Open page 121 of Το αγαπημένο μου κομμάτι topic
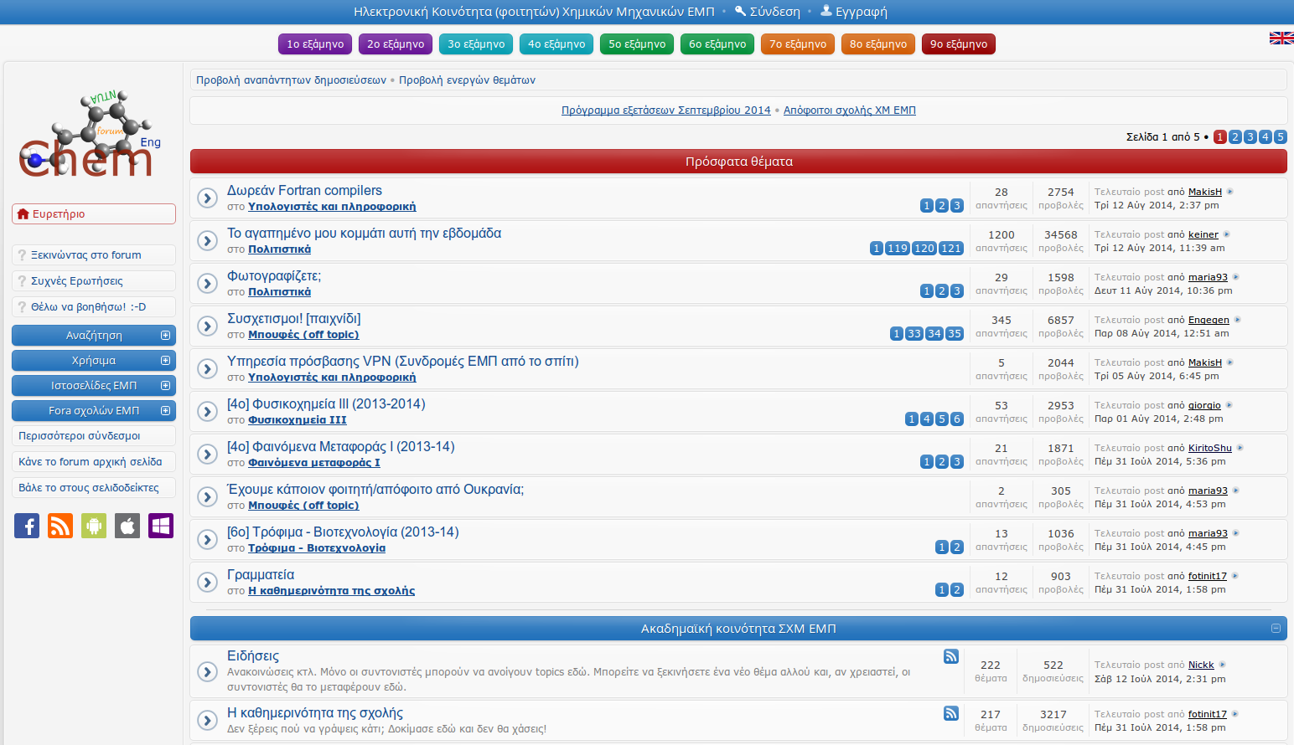 (x=951, y=248)
